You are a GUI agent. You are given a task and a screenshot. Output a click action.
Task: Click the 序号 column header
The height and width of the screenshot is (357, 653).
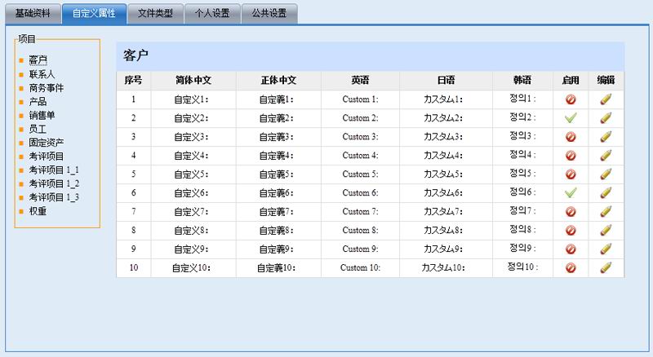133,81
